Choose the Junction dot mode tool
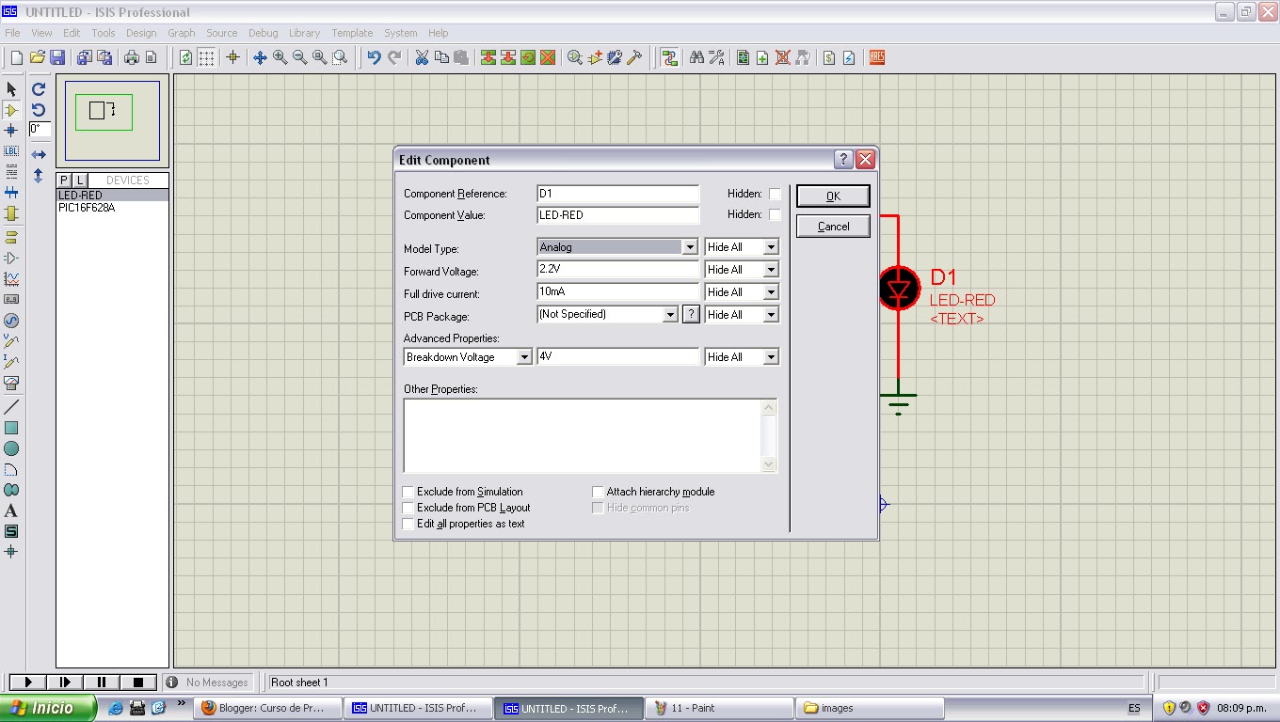 click(11, 131)
